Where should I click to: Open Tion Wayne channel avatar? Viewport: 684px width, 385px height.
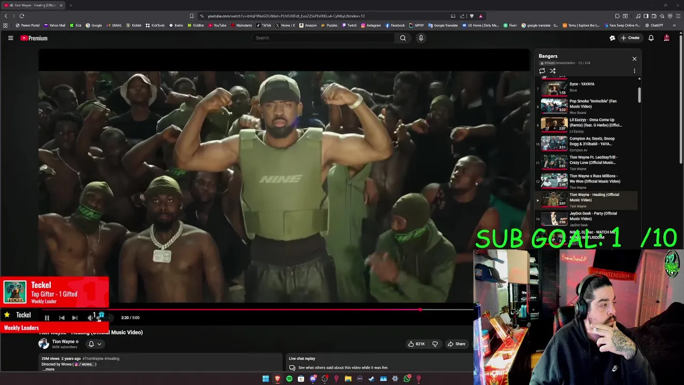pyautogui.click(x=44, y=344)
